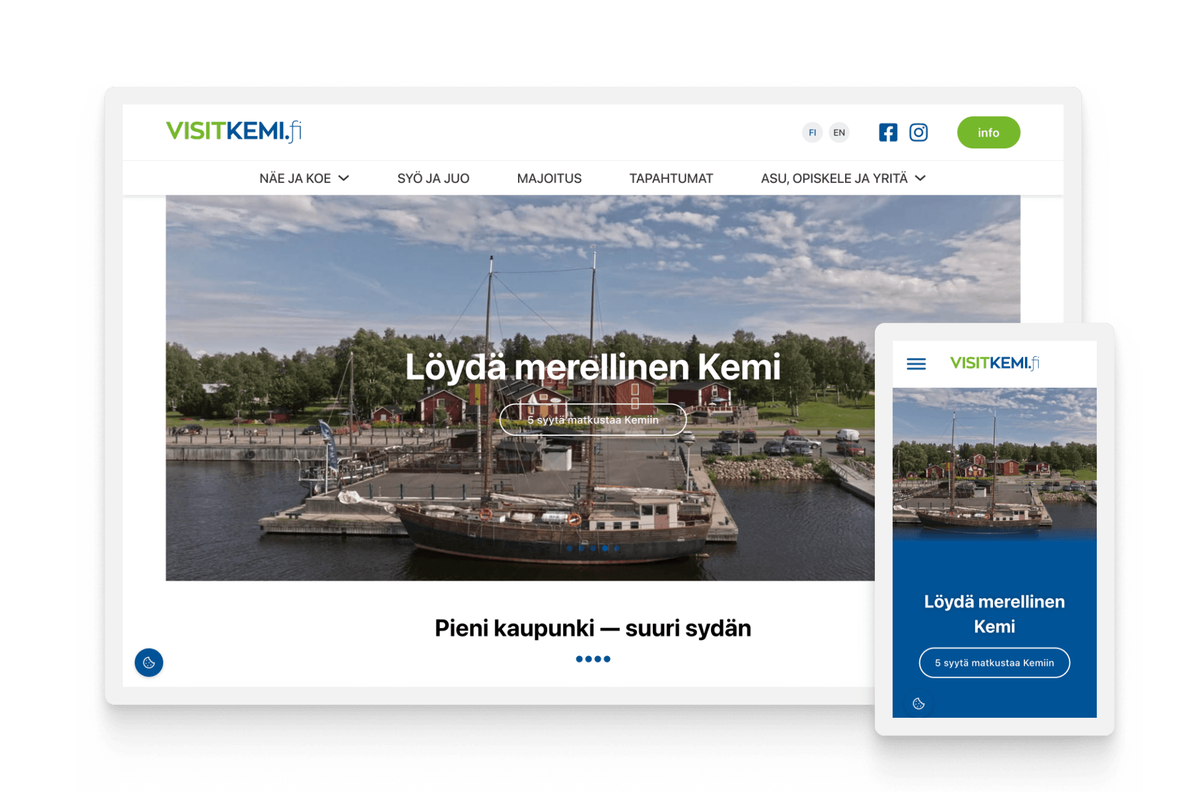
Task: Open the mobile hamburger menu
Action: tap(916, 364)
